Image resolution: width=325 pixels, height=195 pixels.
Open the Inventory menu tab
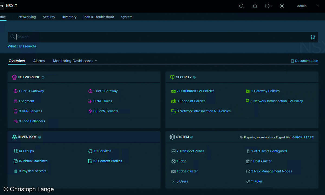coord(69,17)
